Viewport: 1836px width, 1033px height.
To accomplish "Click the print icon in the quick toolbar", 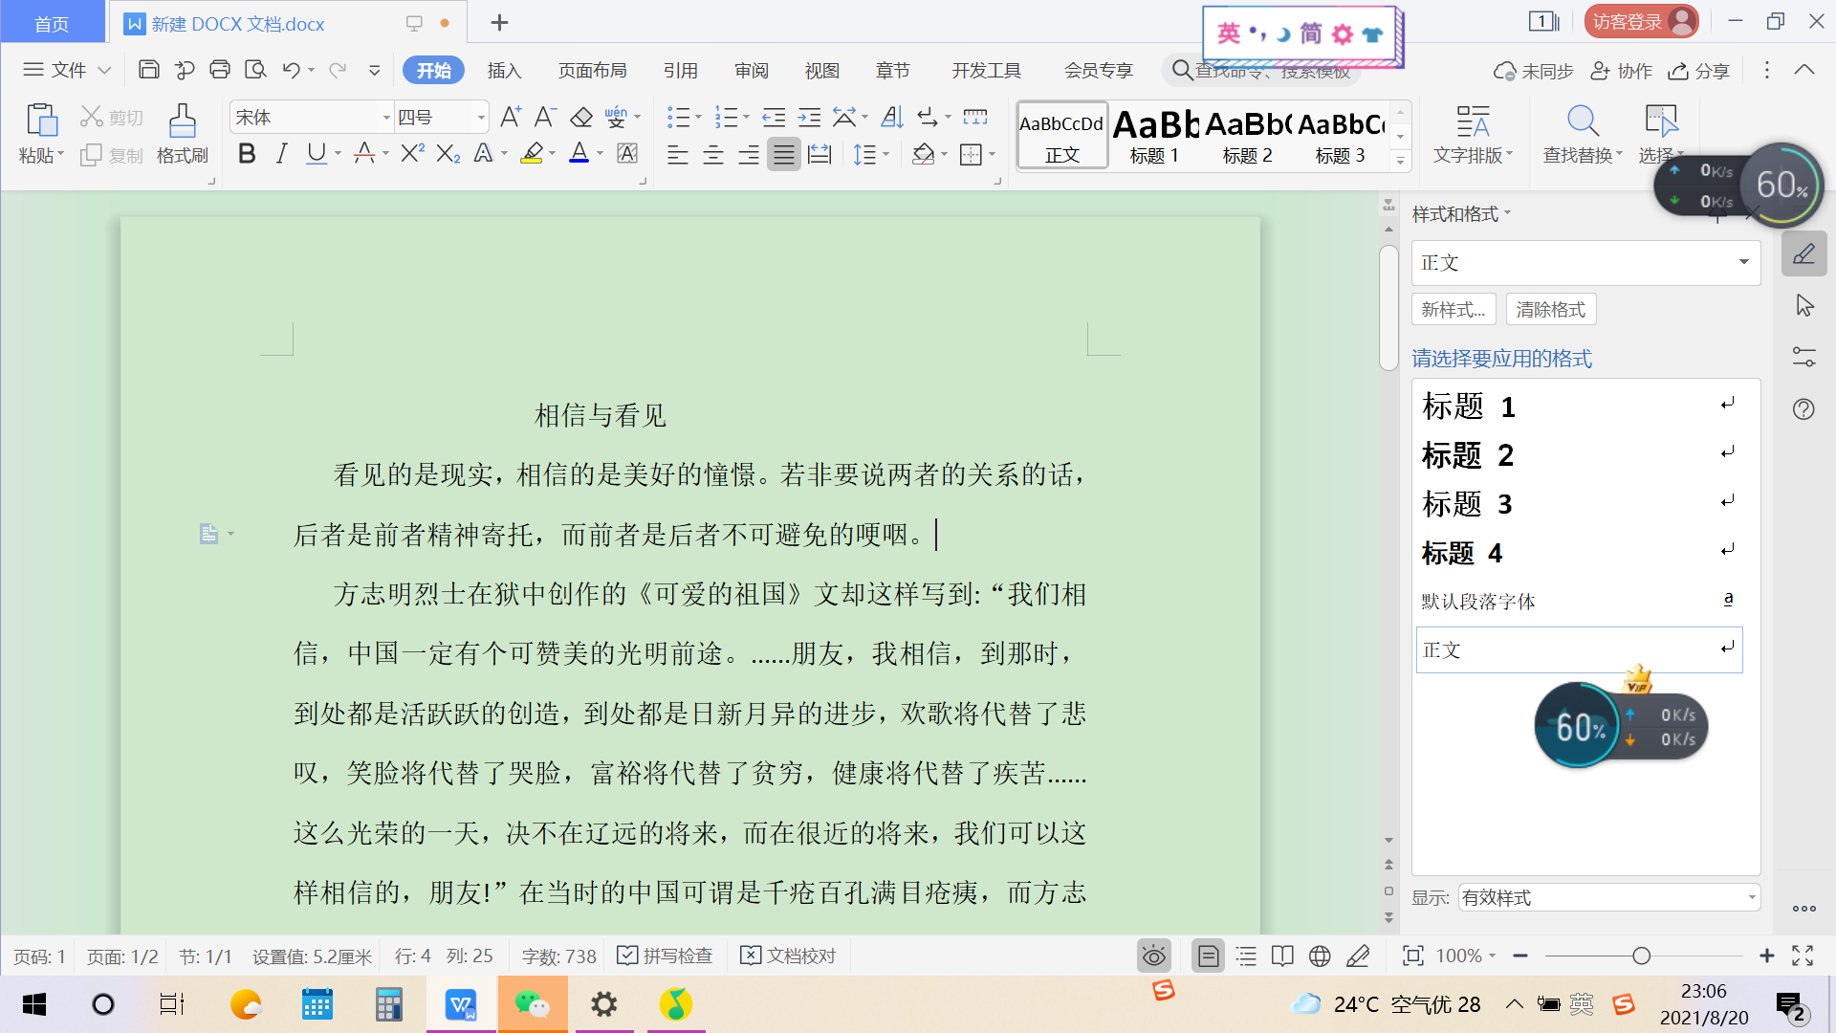I will tap(220, 70).
